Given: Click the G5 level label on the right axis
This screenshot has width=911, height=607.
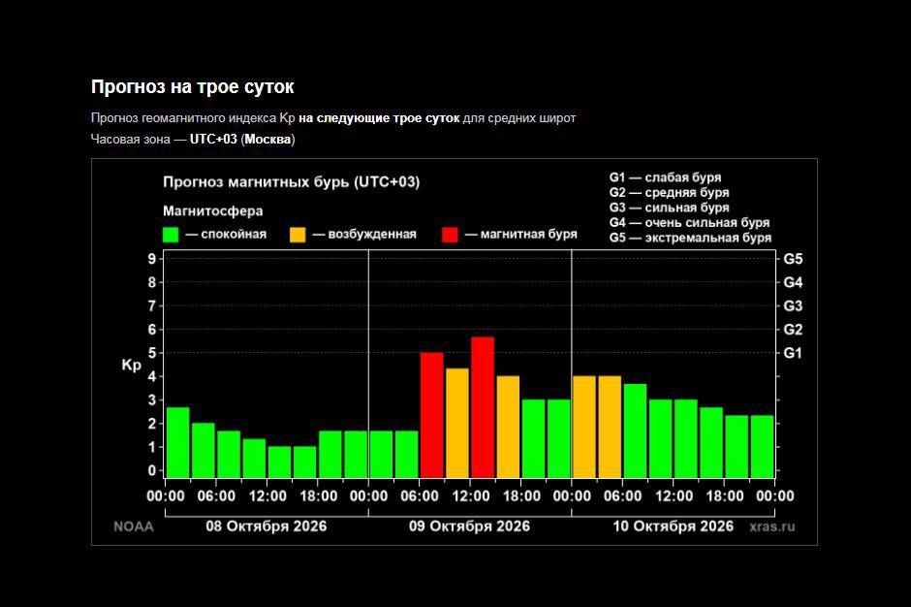Looking at the screenshot, I should (x=793, y=259).
